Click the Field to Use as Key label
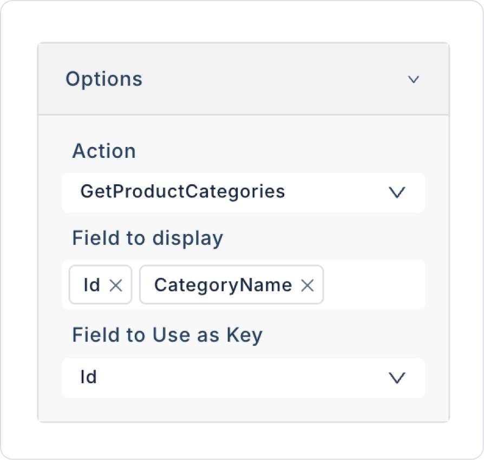 167,335
